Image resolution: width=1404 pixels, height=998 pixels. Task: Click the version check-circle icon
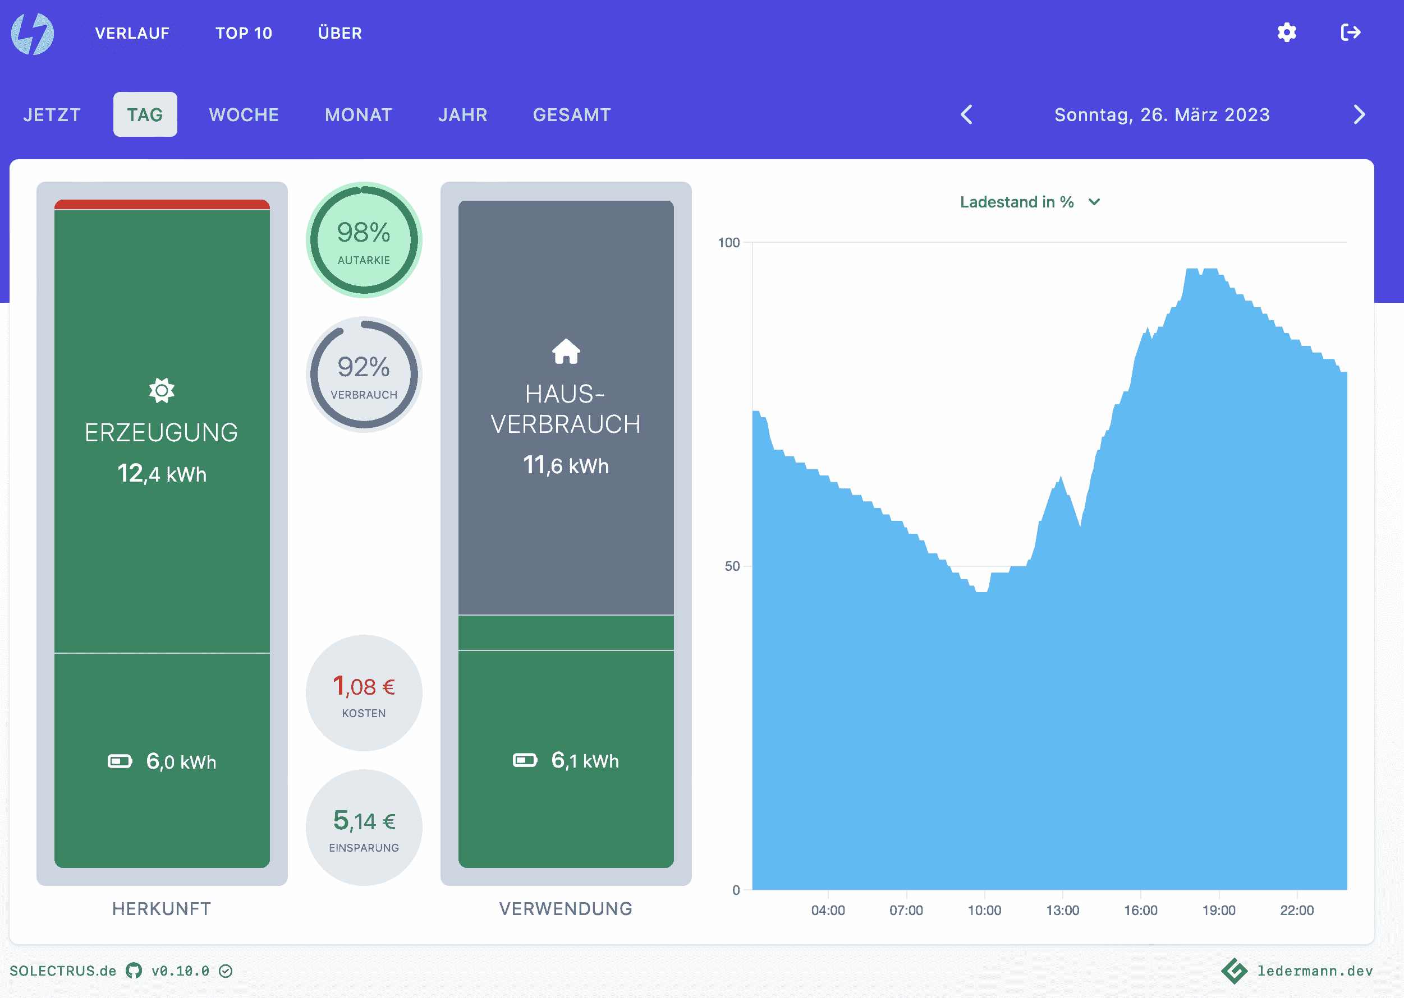(x=226, y=971)
